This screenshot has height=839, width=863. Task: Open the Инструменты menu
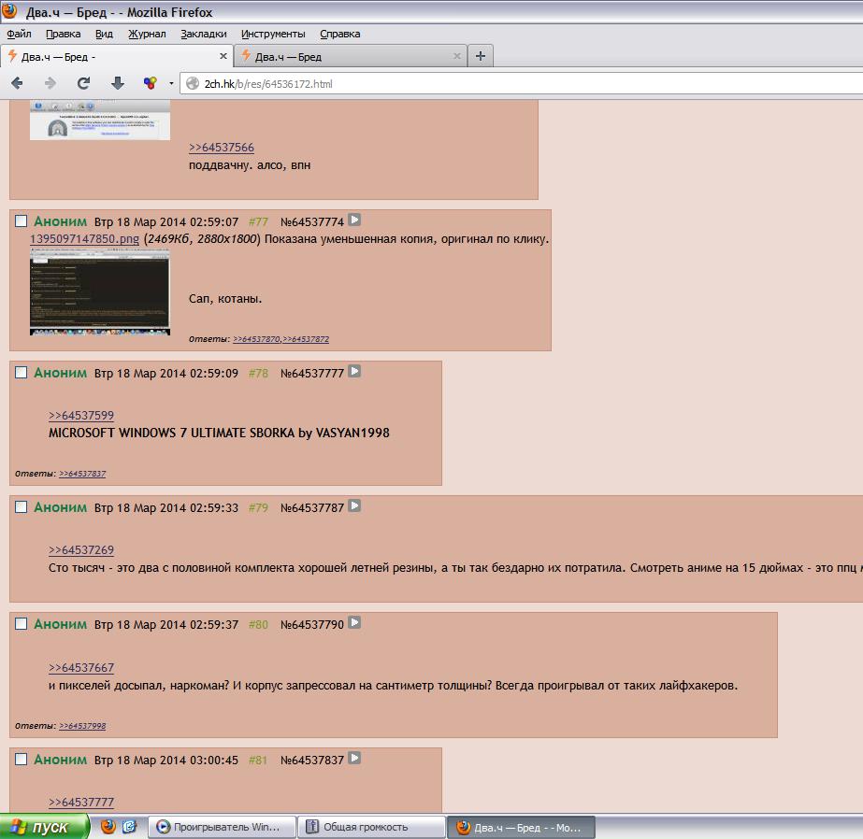[x=273, y=34]
